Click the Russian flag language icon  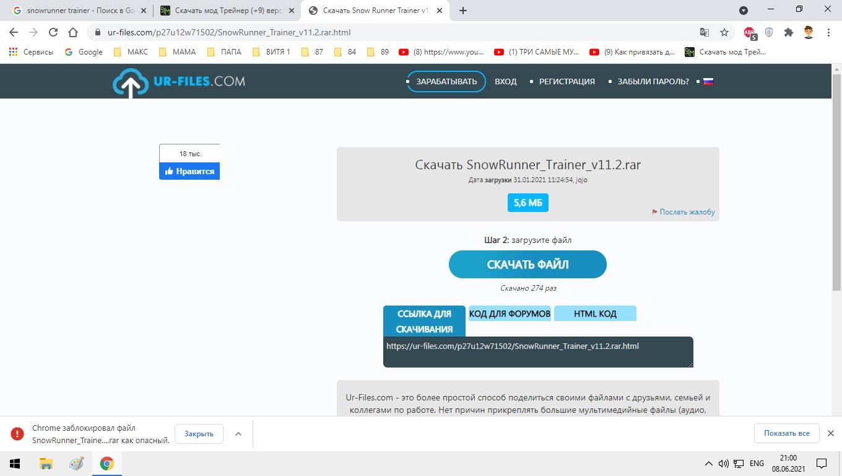click(x=708, y=81)
